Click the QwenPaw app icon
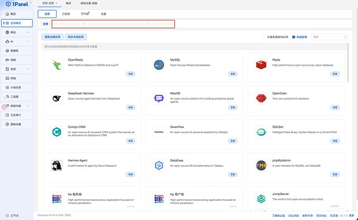Viewport: 358px width, 220px height. coord(159,132)
